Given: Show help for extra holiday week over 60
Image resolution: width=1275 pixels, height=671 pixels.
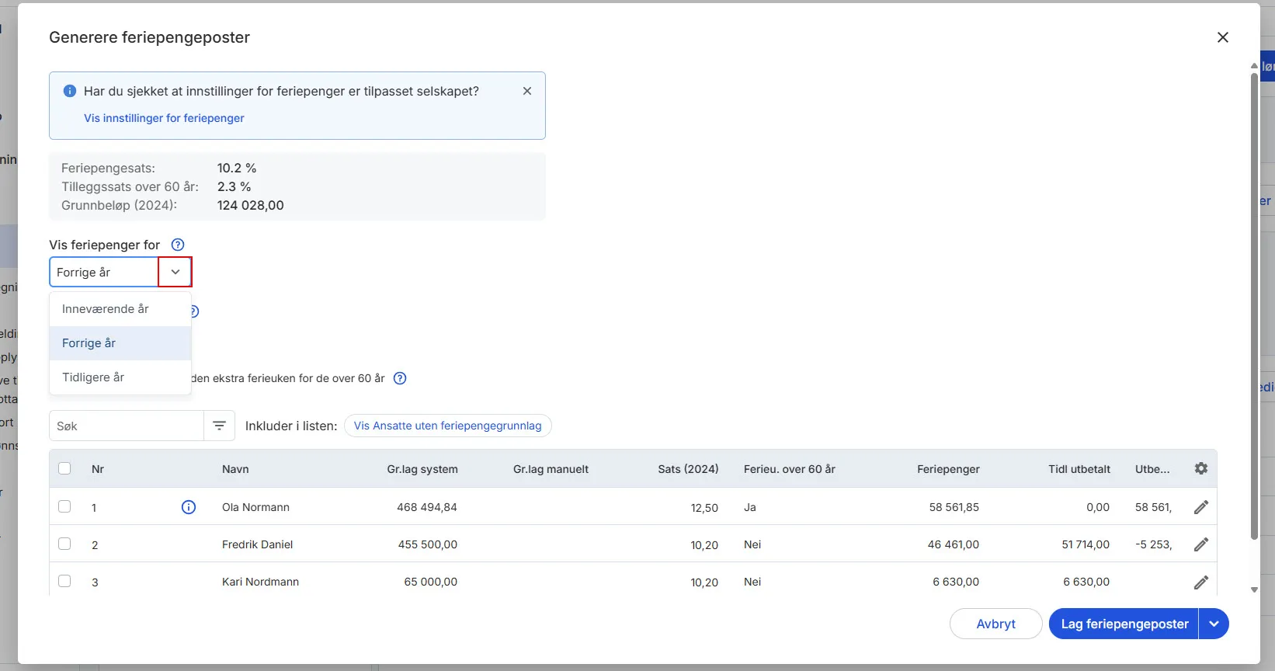Looking at the screenshot, I should pyautogui.click(x=400, y=378).
